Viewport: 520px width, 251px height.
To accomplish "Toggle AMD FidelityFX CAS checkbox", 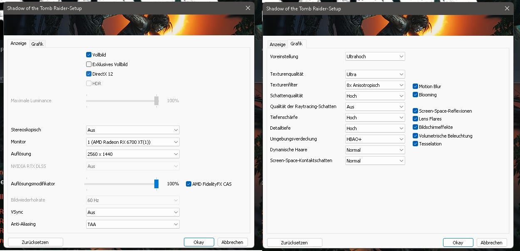I will click(x=188, y=184).
